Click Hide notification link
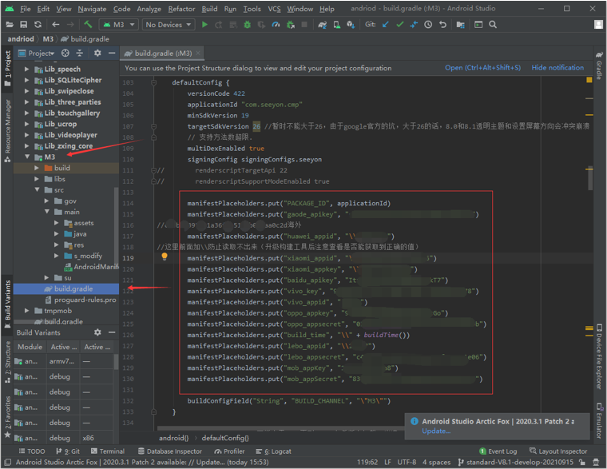This screenshot has height=469, width=607. tap(557, 68)
